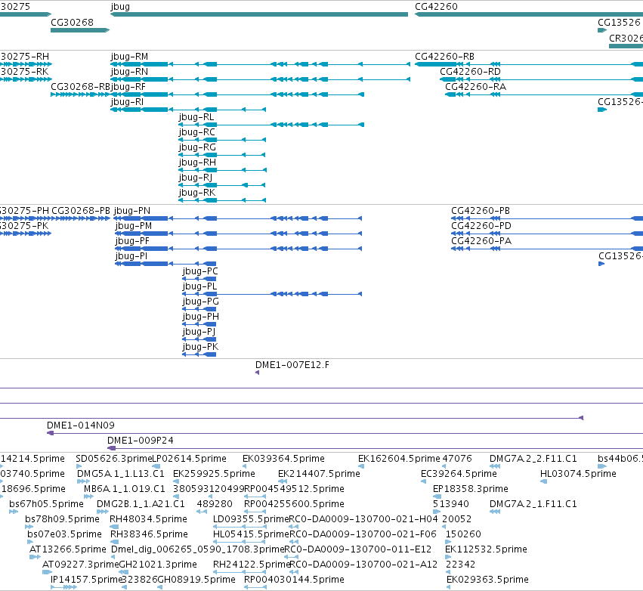Click the jbug-RM transcript label
The width and height of the screenshot is (643, 591).
tap(130, 57)
